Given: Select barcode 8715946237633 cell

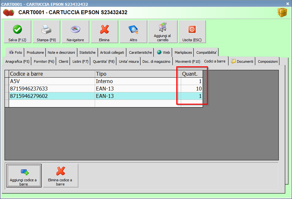Looking at the screenshot, I should 52,89.
